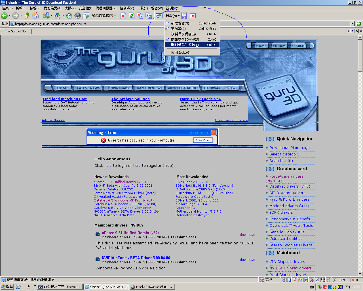Click the green refresh page icon
The image size is (363, 291).
point(132,16)
